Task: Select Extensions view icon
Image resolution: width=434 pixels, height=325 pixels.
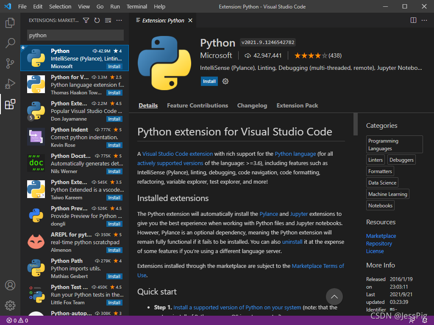Action: click(x=10, y=104)
